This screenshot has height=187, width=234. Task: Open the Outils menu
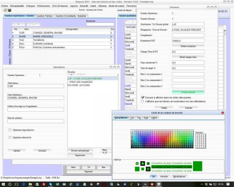coord(93,6)
